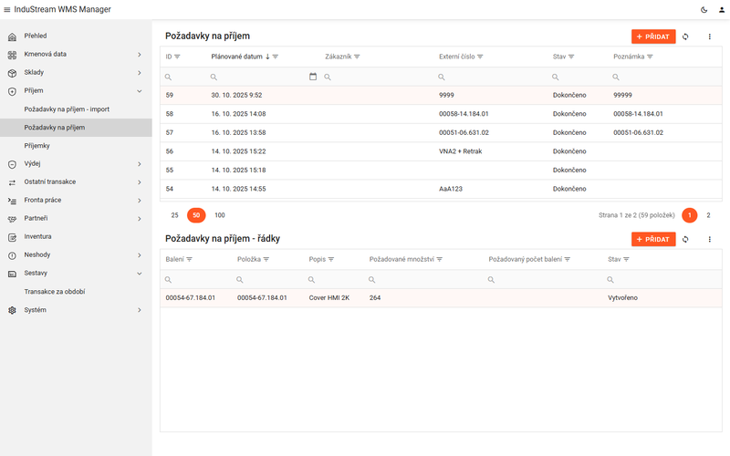Refresh the Požadavky na příjem table
This screenshot has height=456, width=730.
point(685,36)
